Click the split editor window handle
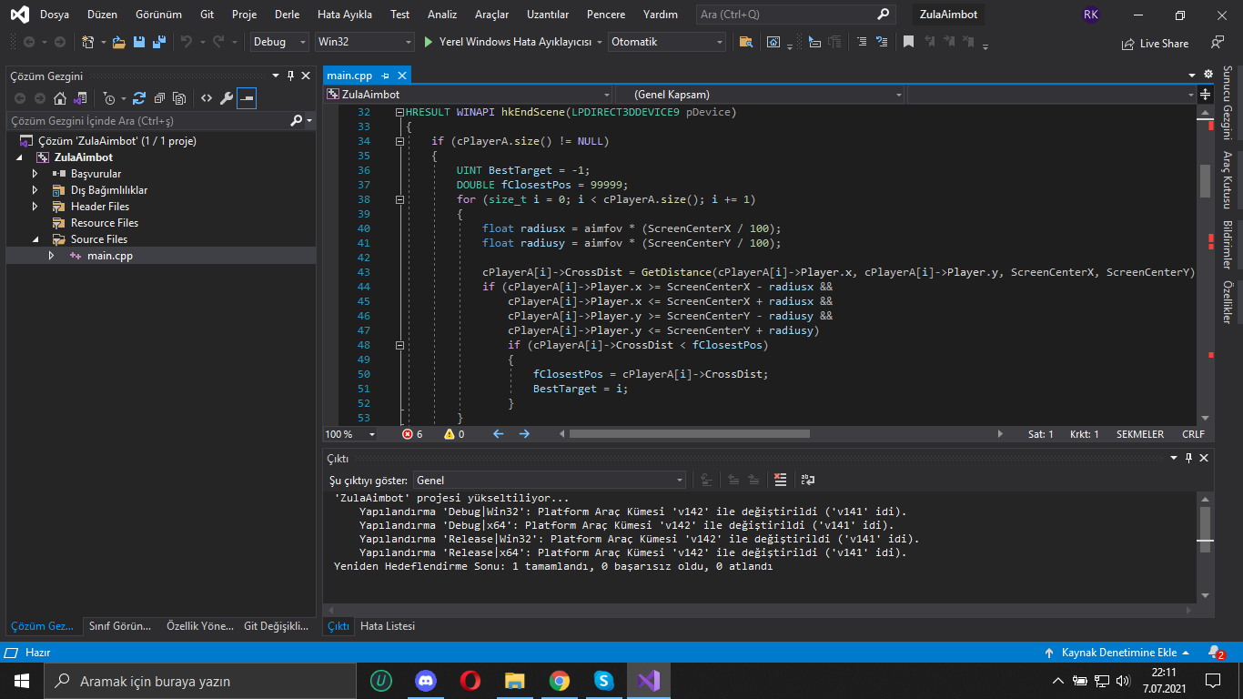 (x=1206, y=94)
